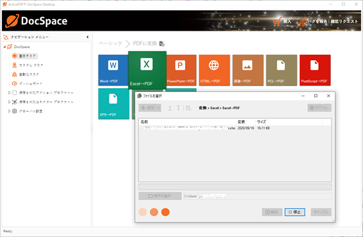Open the オプション options button
This screenshot has width=363, height=237.
click(319, 108)
